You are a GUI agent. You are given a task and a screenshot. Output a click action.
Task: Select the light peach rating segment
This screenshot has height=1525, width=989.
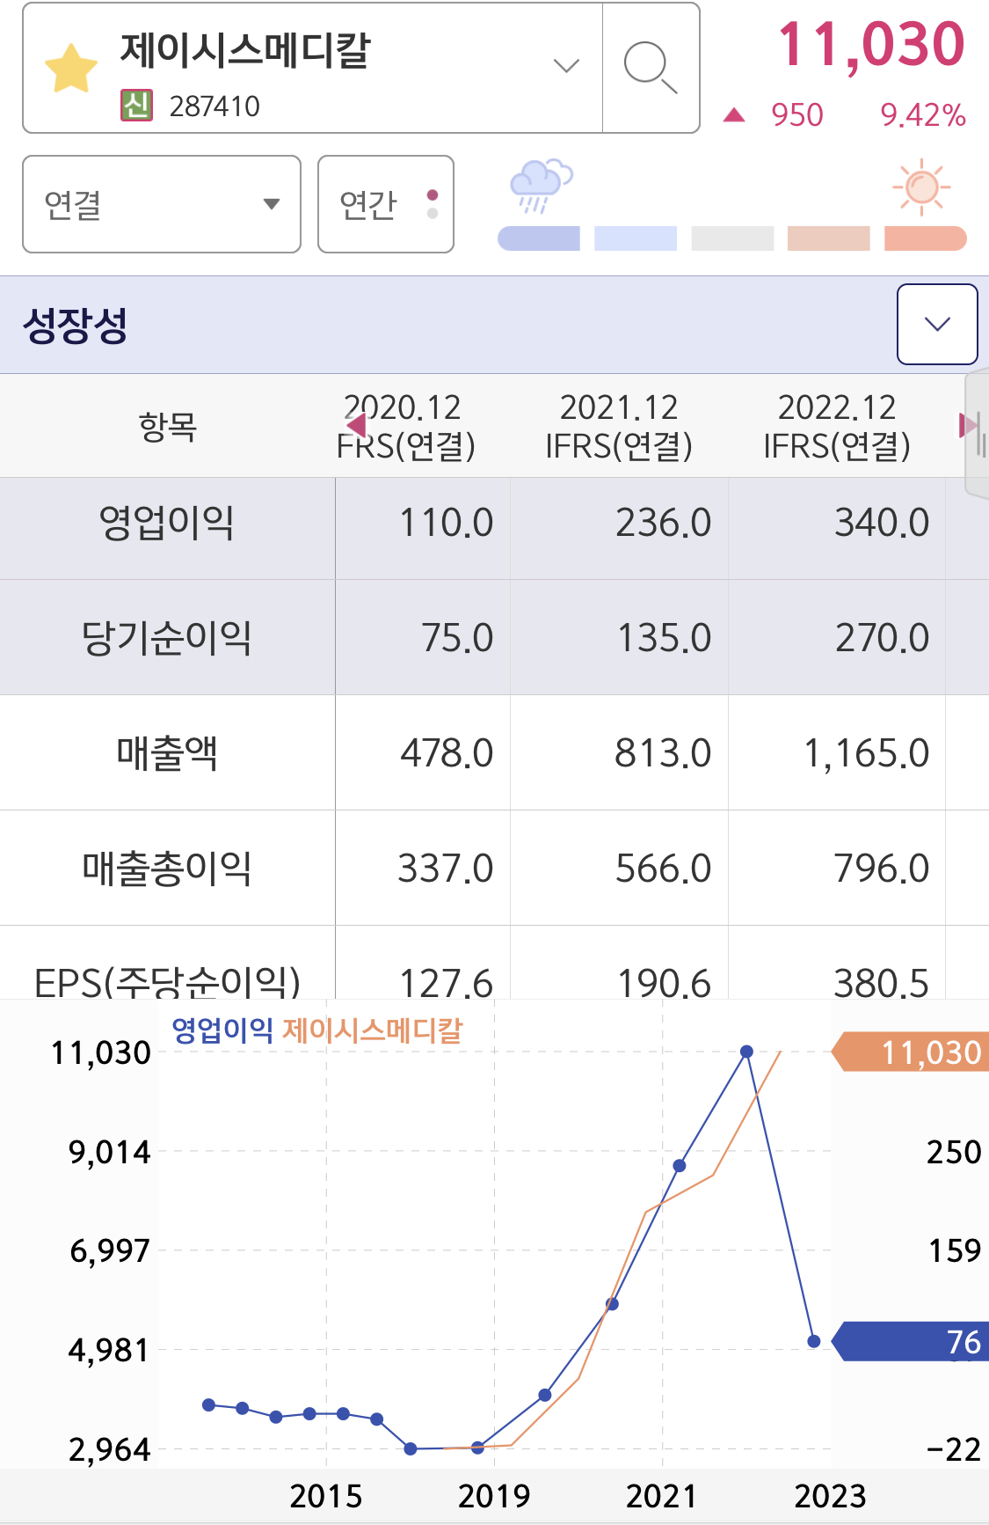click(x=829, y=238)
